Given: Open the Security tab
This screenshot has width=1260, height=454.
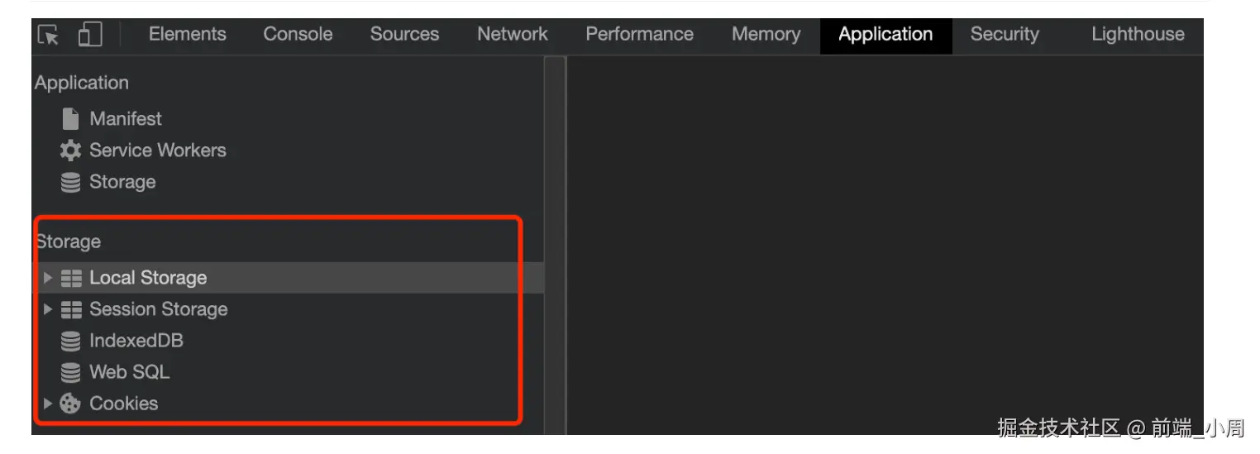Looking at the screenshot, I should 1004,35.
